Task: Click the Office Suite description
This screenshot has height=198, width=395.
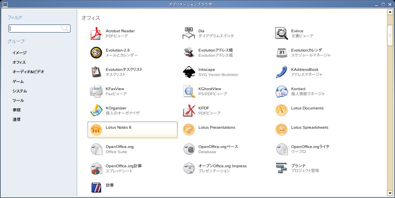Action: [116, 152]
